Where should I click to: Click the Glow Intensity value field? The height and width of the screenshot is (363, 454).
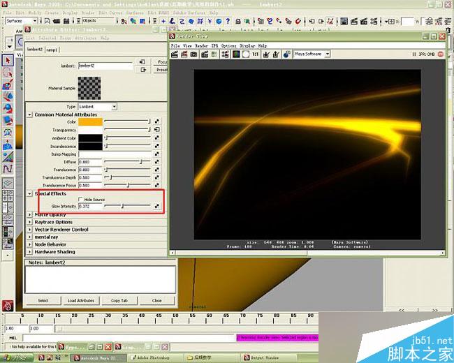[x=90, y=207]
